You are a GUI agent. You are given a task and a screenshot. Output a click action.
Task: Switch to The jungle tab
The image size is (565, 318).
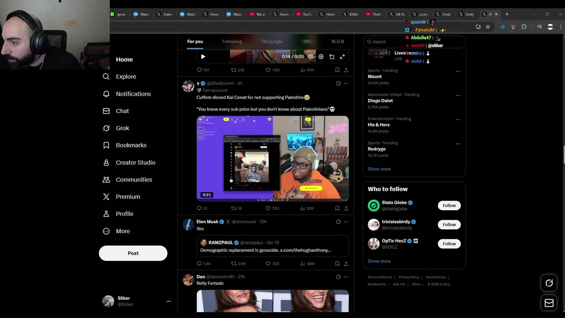click(272, 42)
